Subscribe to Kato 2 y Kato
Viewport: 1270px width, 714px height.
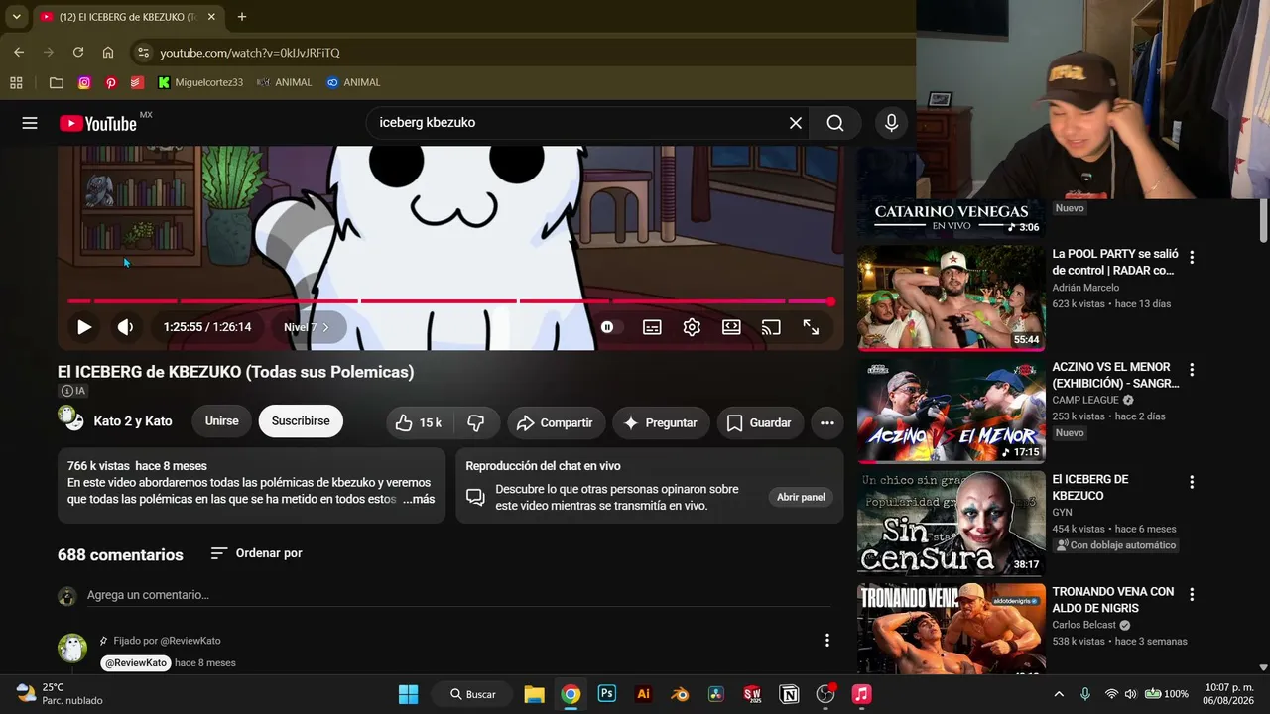(301, 421)
